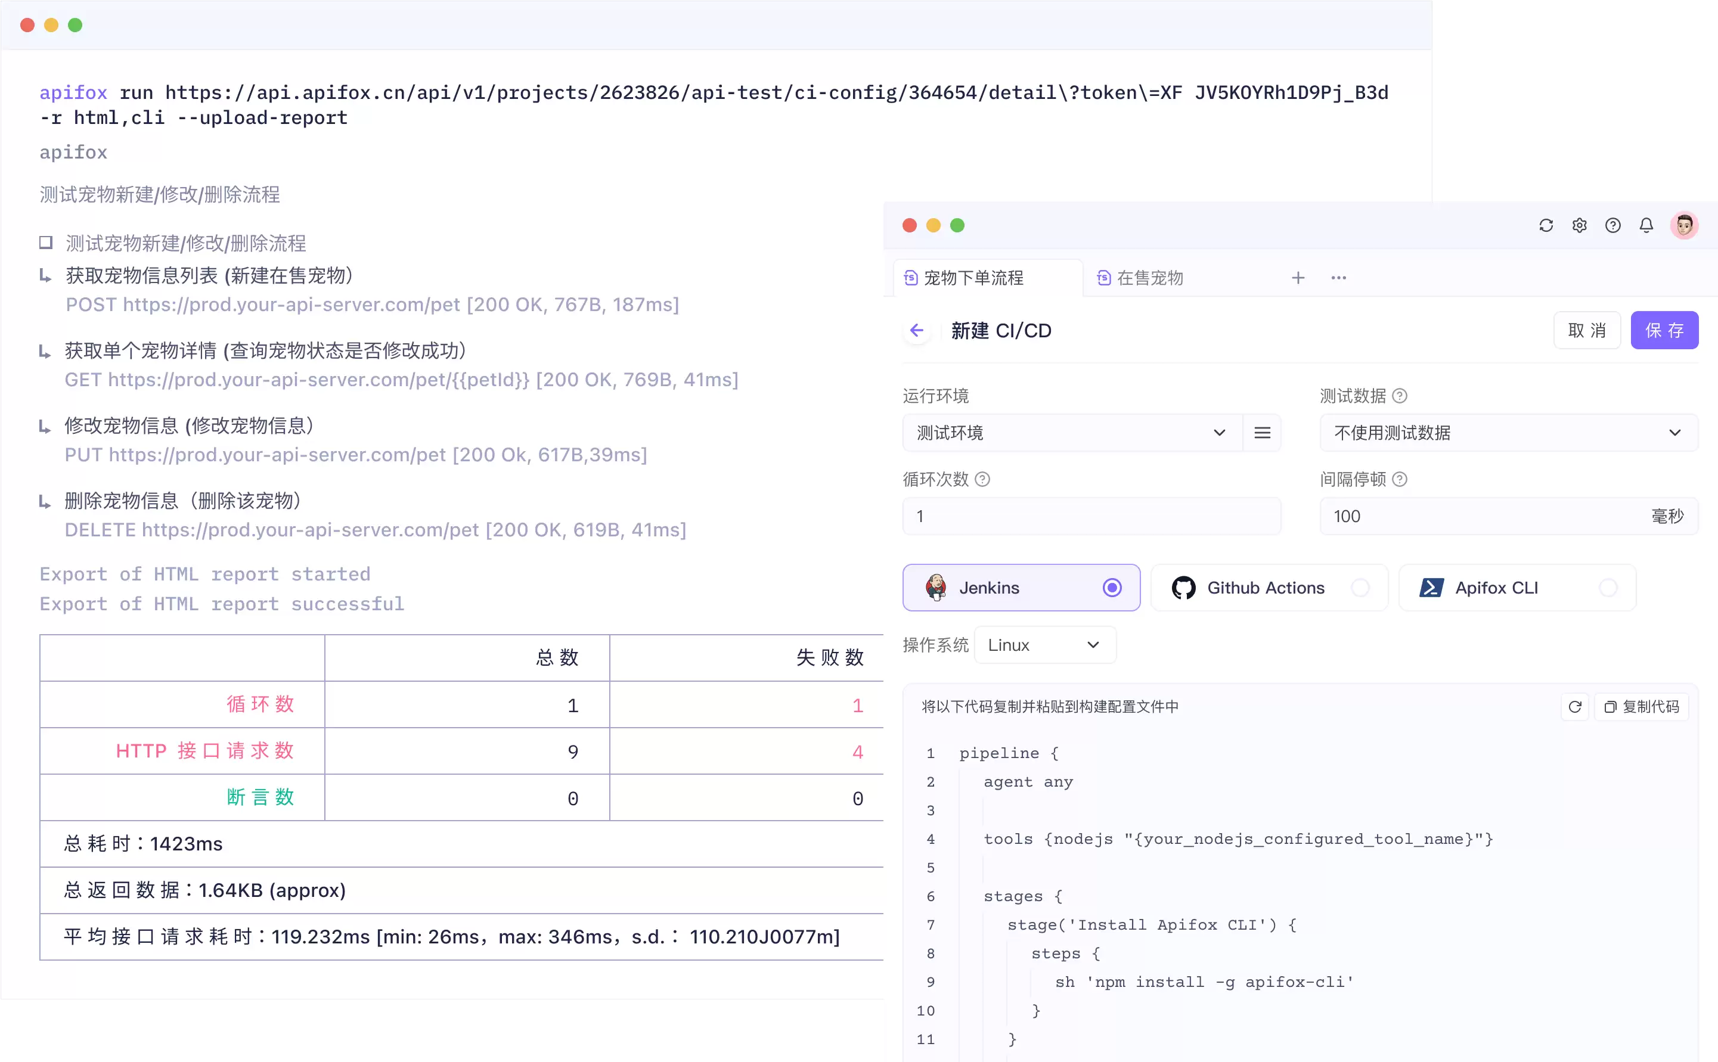This screenshot has height=1062, width=1718.
Task: Click the 保存 save button
Action: point(1664,330)
